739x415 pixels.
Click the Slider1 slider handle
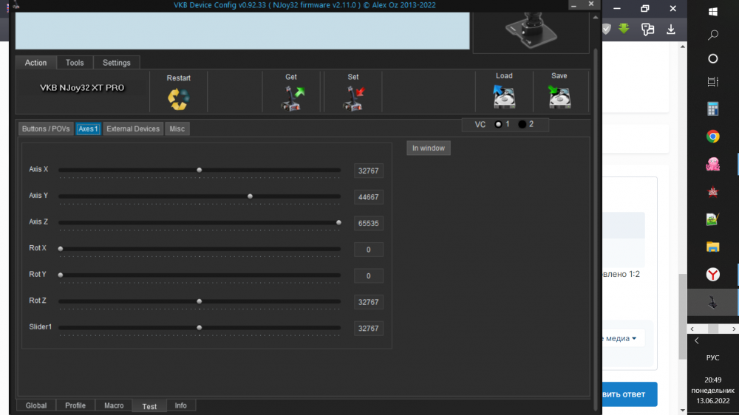point(200,327)
